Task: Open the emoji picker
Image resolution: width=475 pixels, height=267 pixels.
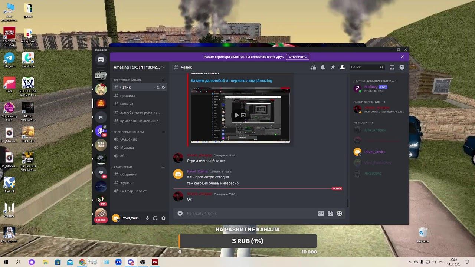Action: [x=339, y=213]
